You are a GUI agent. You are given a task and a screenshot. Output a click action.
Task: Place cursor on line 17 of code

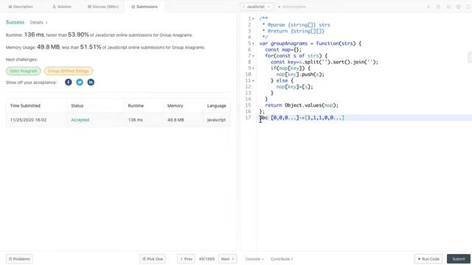click(x=302, y=118)
